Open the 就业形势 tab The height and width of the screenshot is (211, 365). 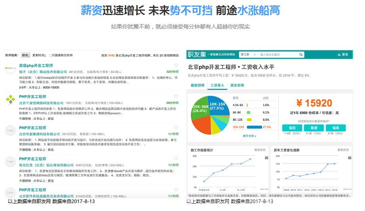coord(237,85)
